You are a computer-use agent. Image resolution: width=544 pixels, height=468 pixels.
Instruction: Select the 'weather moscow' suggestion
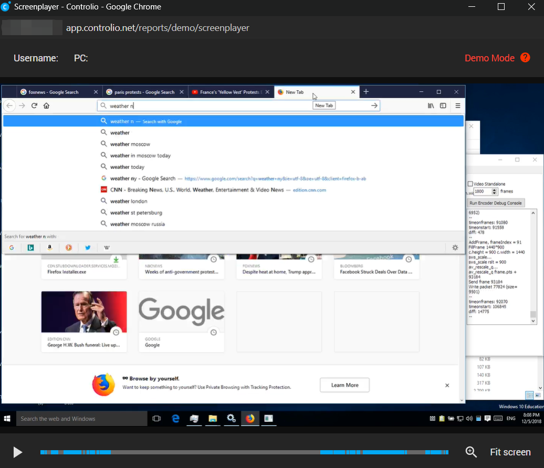point(130,144)
